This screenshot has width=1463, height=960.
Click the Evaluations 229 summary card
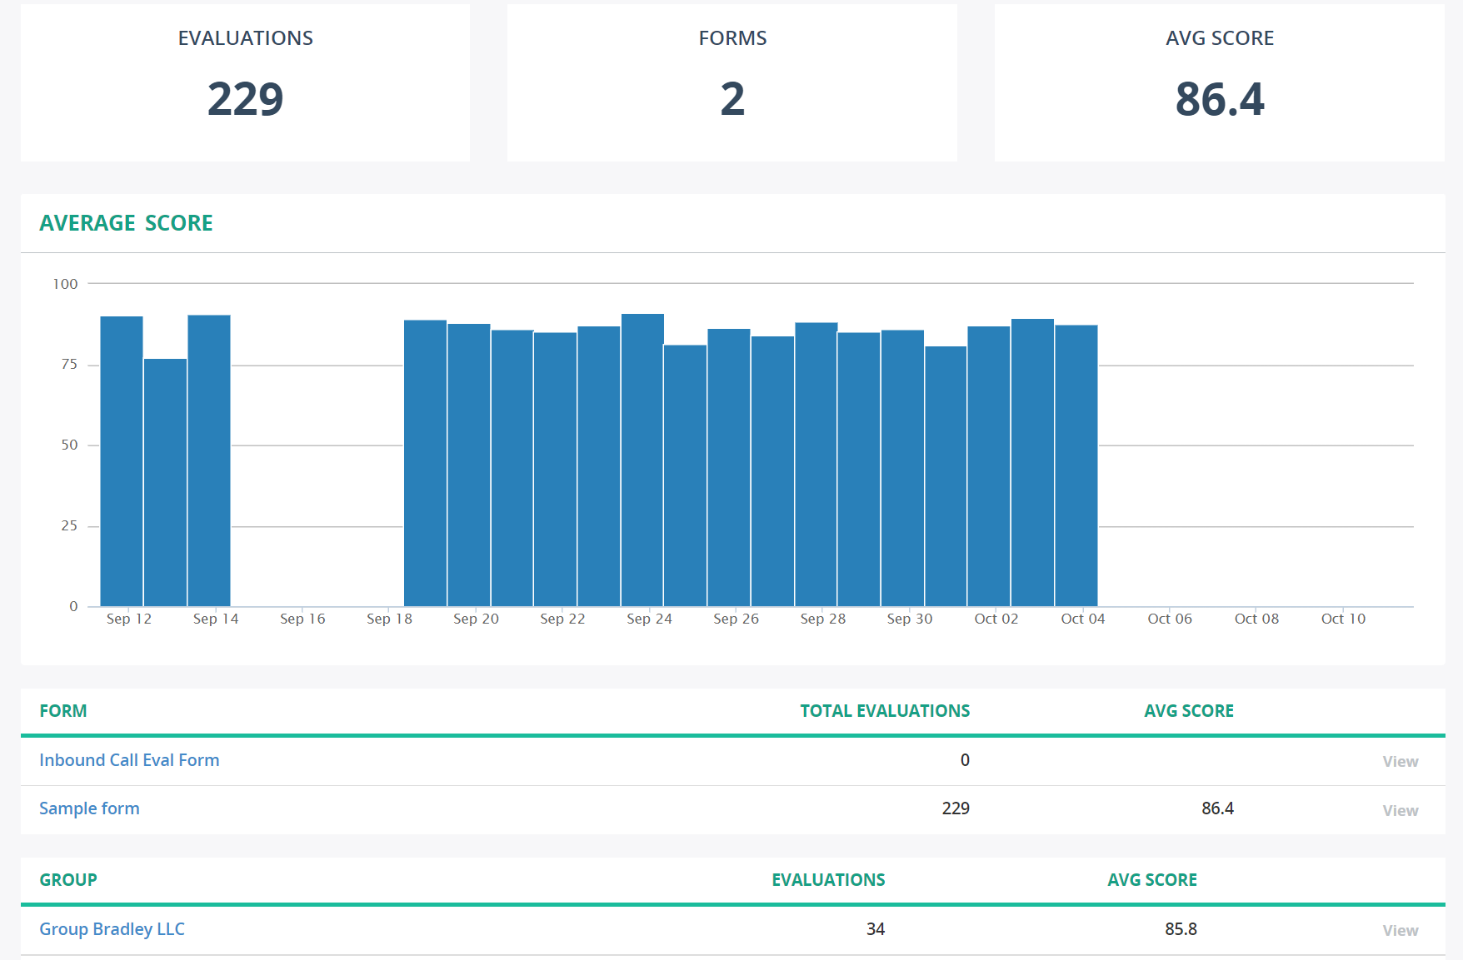coord(245,82)
